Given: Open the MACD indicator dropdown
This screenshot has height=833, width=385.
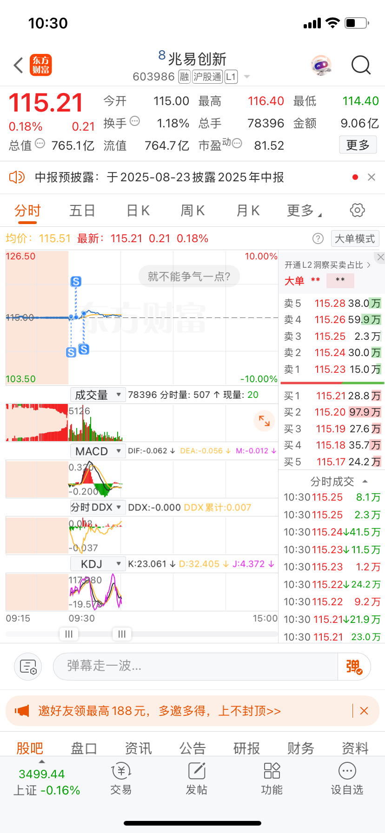Looking at the screenshot, I should point(98,451).
